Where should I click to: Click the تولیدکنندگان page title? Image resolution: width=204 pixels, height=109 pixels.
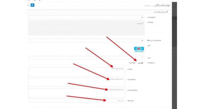(x=162, y=5)
